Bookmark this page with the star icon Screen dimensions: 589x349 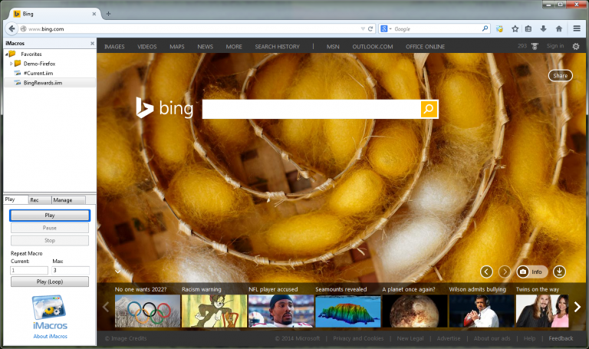515,28
